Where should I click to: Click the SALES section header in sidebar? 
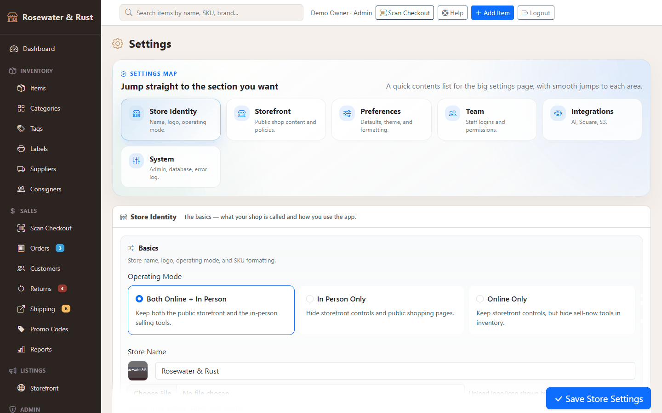tap(29, 211)
